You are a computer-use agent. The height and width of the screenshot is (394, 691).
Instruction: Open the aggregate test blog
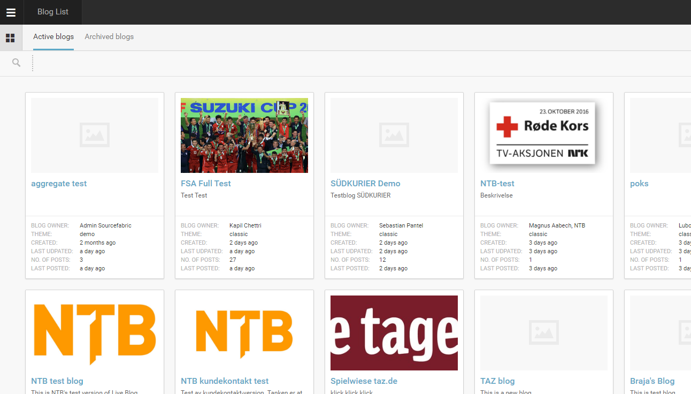point(59,184)
